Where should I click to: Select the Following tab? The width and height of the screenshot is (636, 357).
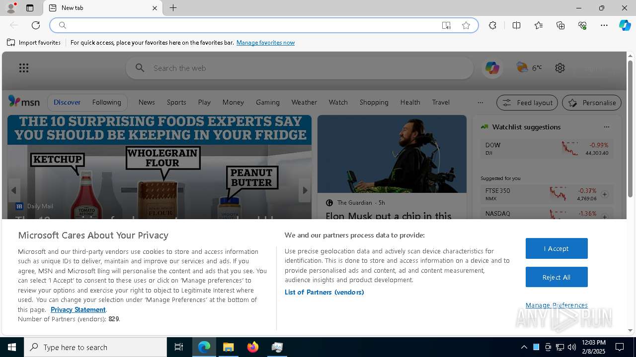pos(106,102)
